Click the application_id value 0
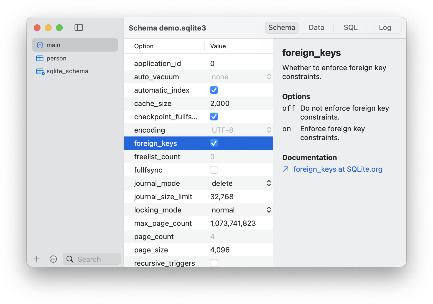 click(212, 64)
